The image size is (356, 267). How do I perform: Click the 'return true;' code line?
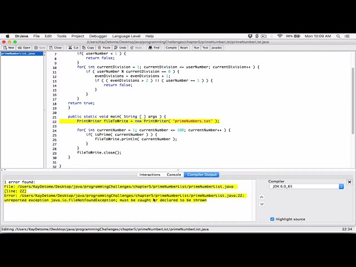point(81,103)
